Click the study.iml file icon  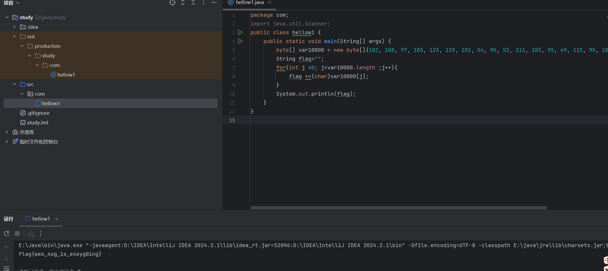(x=23, y=122)
